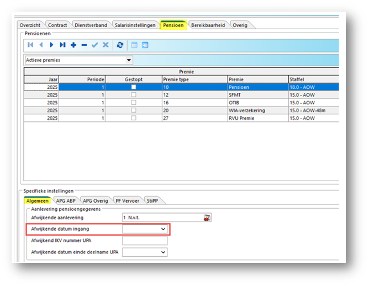Jump to last pension record
The image size is (369, 286).
coord(62,45)
